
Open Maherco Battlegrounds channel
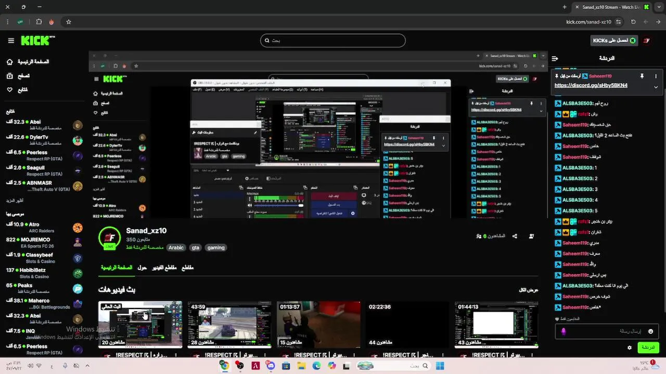(x=44, y=303)
